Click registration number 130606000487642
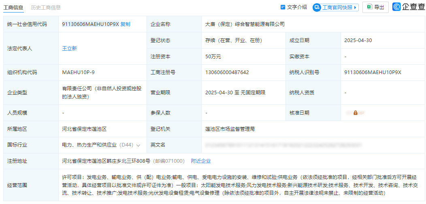 coord(227,72)
